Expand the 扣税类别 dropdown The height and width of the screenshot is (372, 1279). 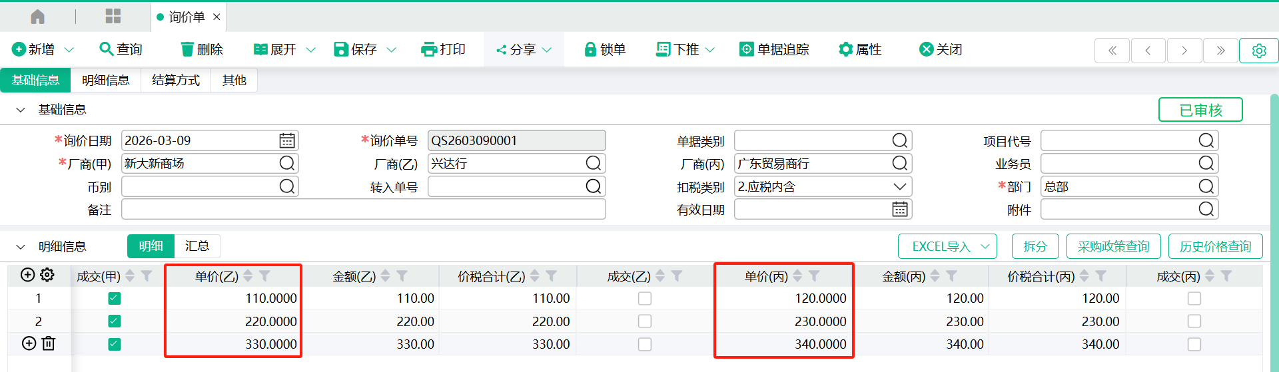pos(899,187)
